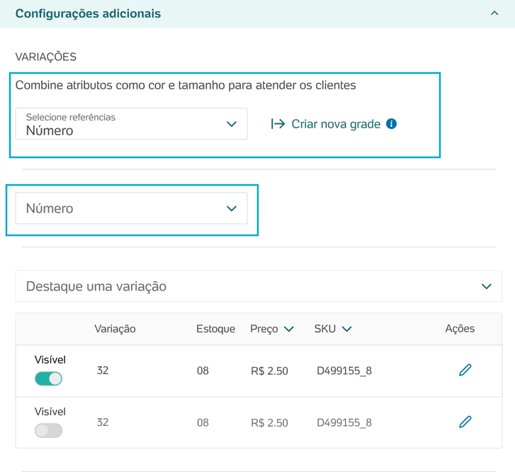Collapse the Configurações adicionais section chevron
Image resolution: width=515 pixels, height=472 pixels.
coord(494,13)
